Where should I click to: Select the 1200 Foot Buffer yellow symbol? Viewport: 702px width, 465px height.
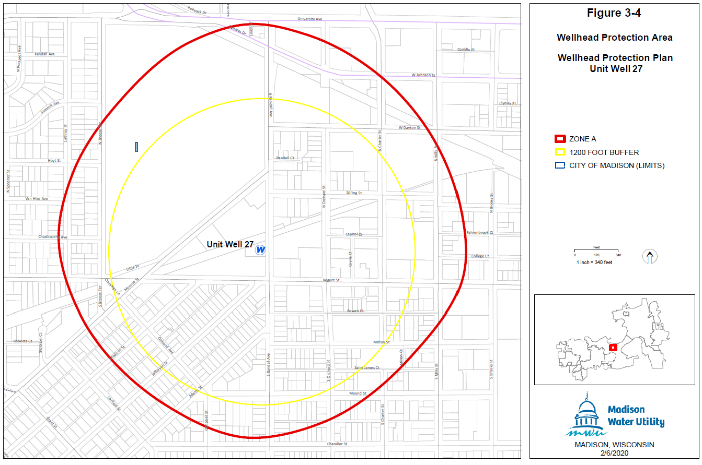pyautogui.click(x=560, y=152)
